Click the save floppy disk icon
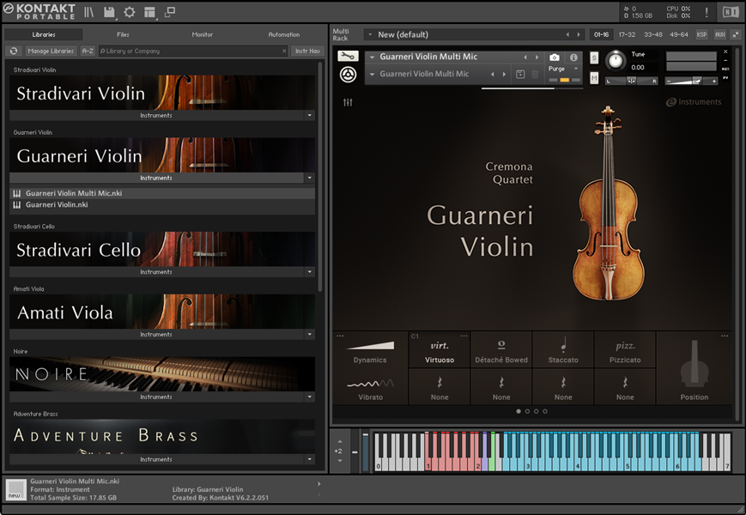The image size is (746, 515). (x=109, y=12)
